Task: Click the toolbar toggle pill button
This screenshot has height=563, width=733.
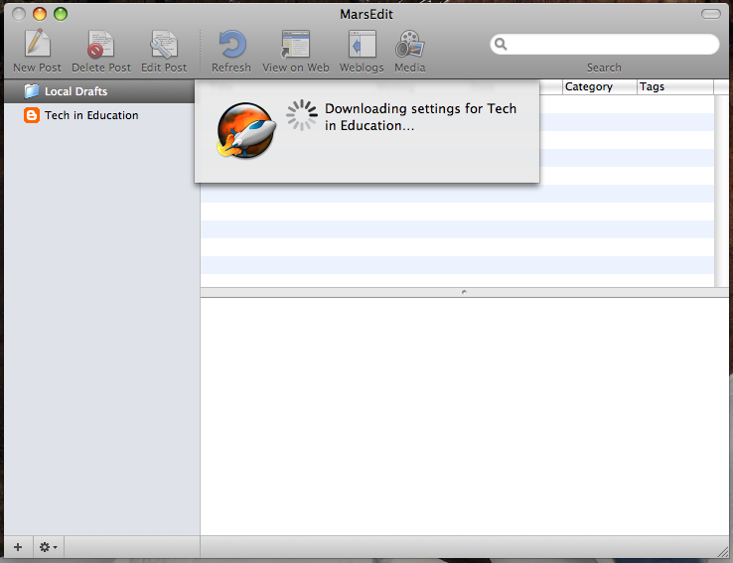Action: 710,14
